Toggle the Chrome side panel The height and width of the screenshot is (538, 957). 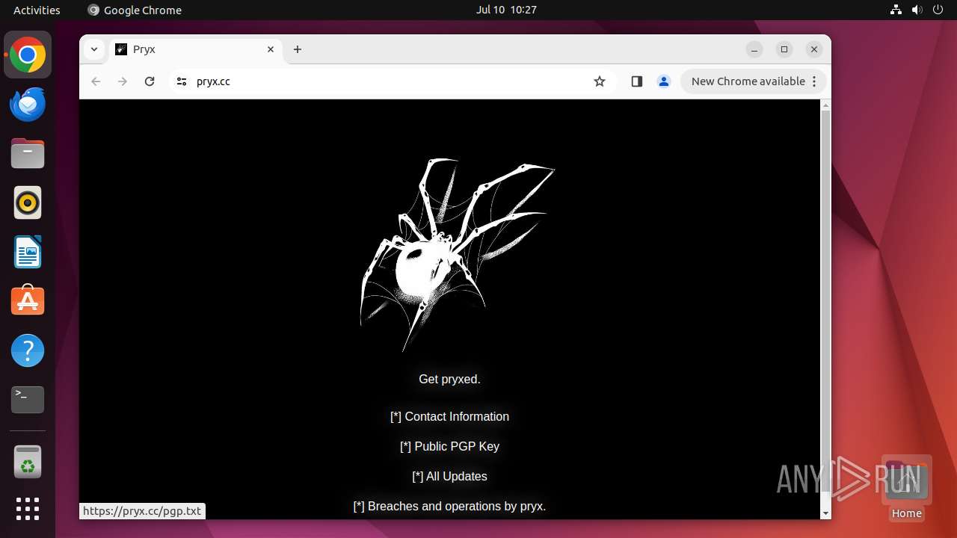pos(637,81)
